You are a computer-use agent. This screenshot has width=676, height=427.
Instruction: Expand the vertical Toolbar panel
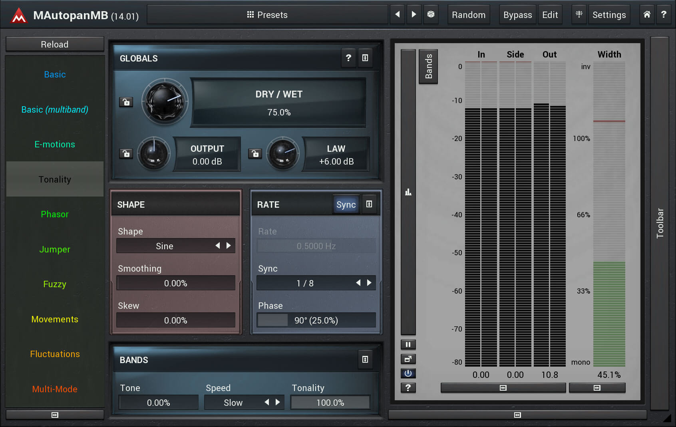tap(660, 223)
